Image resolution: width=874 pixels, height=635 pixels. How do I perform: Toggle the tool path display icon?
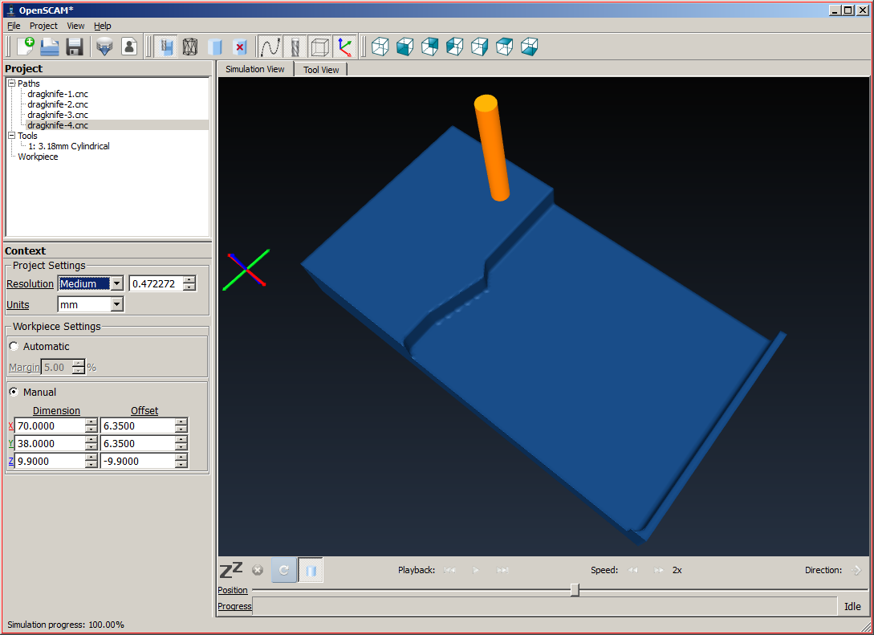point(270,47)
